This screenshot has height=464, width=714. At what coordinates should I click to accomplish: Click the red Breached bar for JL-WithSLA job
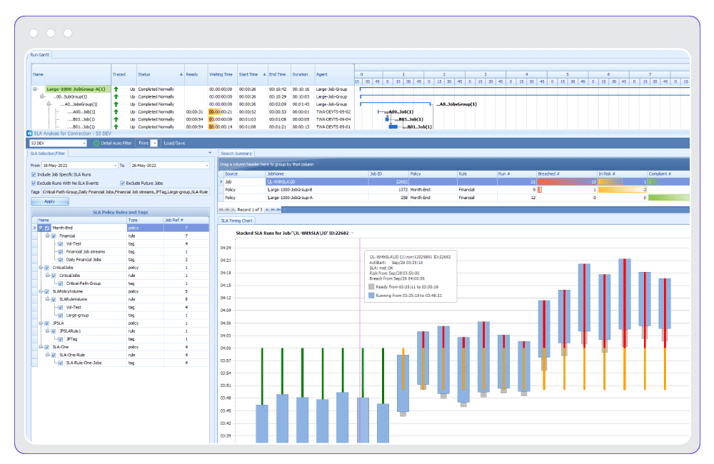(x=567, y=182)
